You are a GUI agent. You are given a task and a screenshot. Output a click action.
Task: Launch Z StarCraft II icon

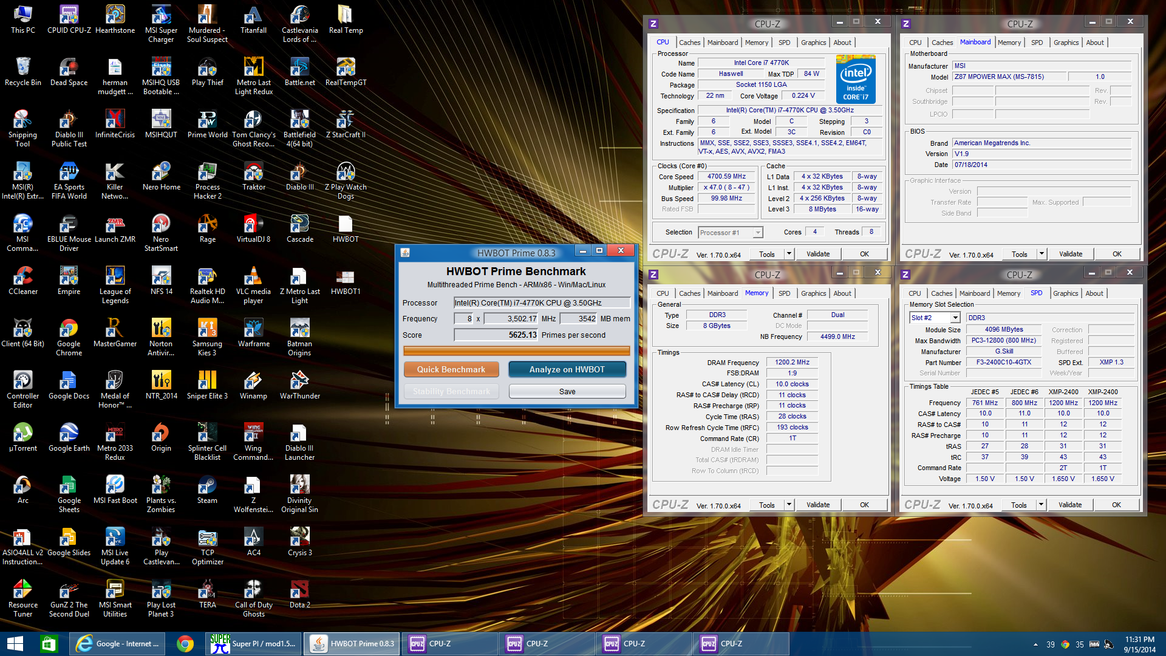pos(346,124)
